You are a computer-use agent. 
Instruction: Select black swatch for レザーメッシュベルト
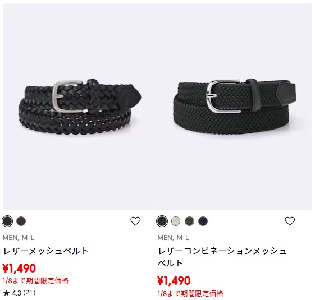(7, 221)
